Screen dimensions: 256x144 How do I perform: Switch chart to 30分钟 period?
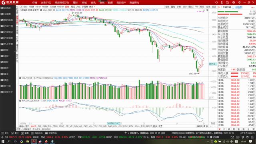click(53, 7)
